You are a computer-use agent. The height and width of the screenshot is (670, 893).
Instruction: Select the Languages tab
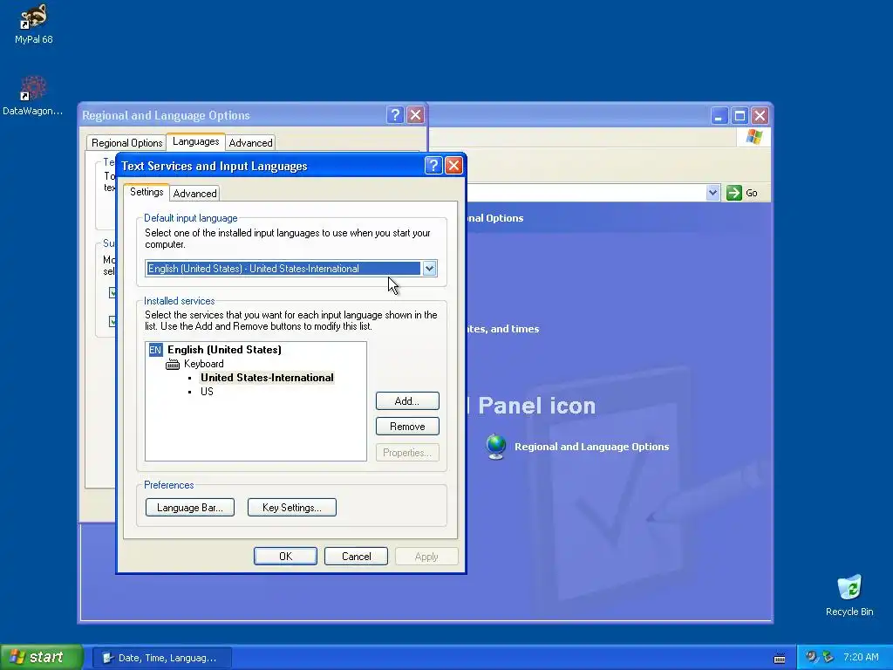[x=195, y=142]
